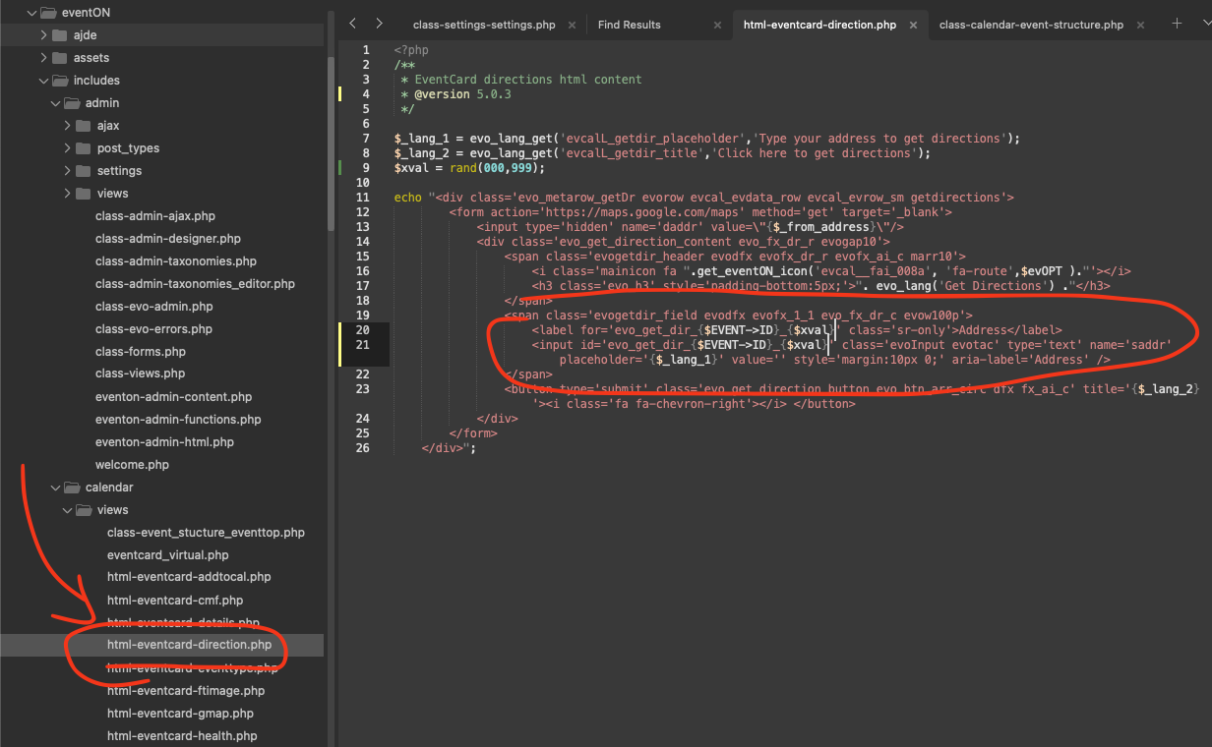Switch to class-calendar-event-structure.php tab
1212x747 pixels.
tap(1031, 25)
